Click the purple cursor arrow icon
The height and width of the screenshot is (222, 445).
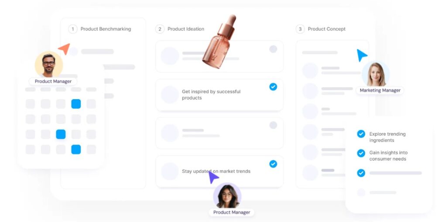click(x=213, y=177)
